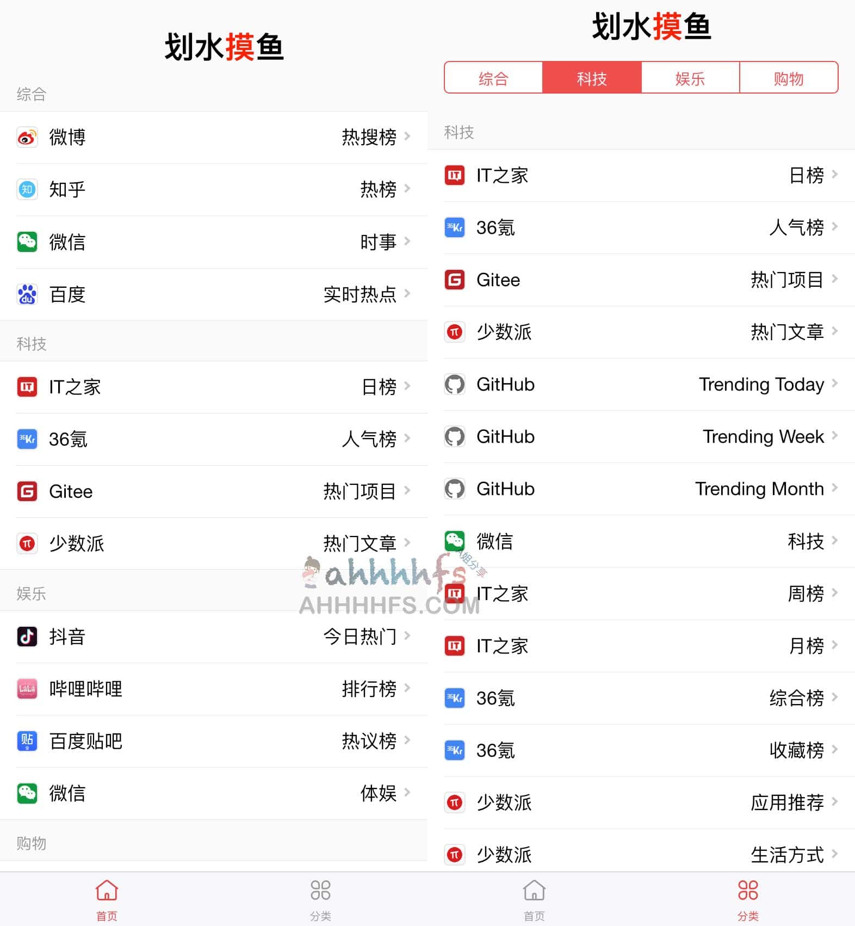Tap IT之家 icon on right 日榜 row

tap(455, 175)
